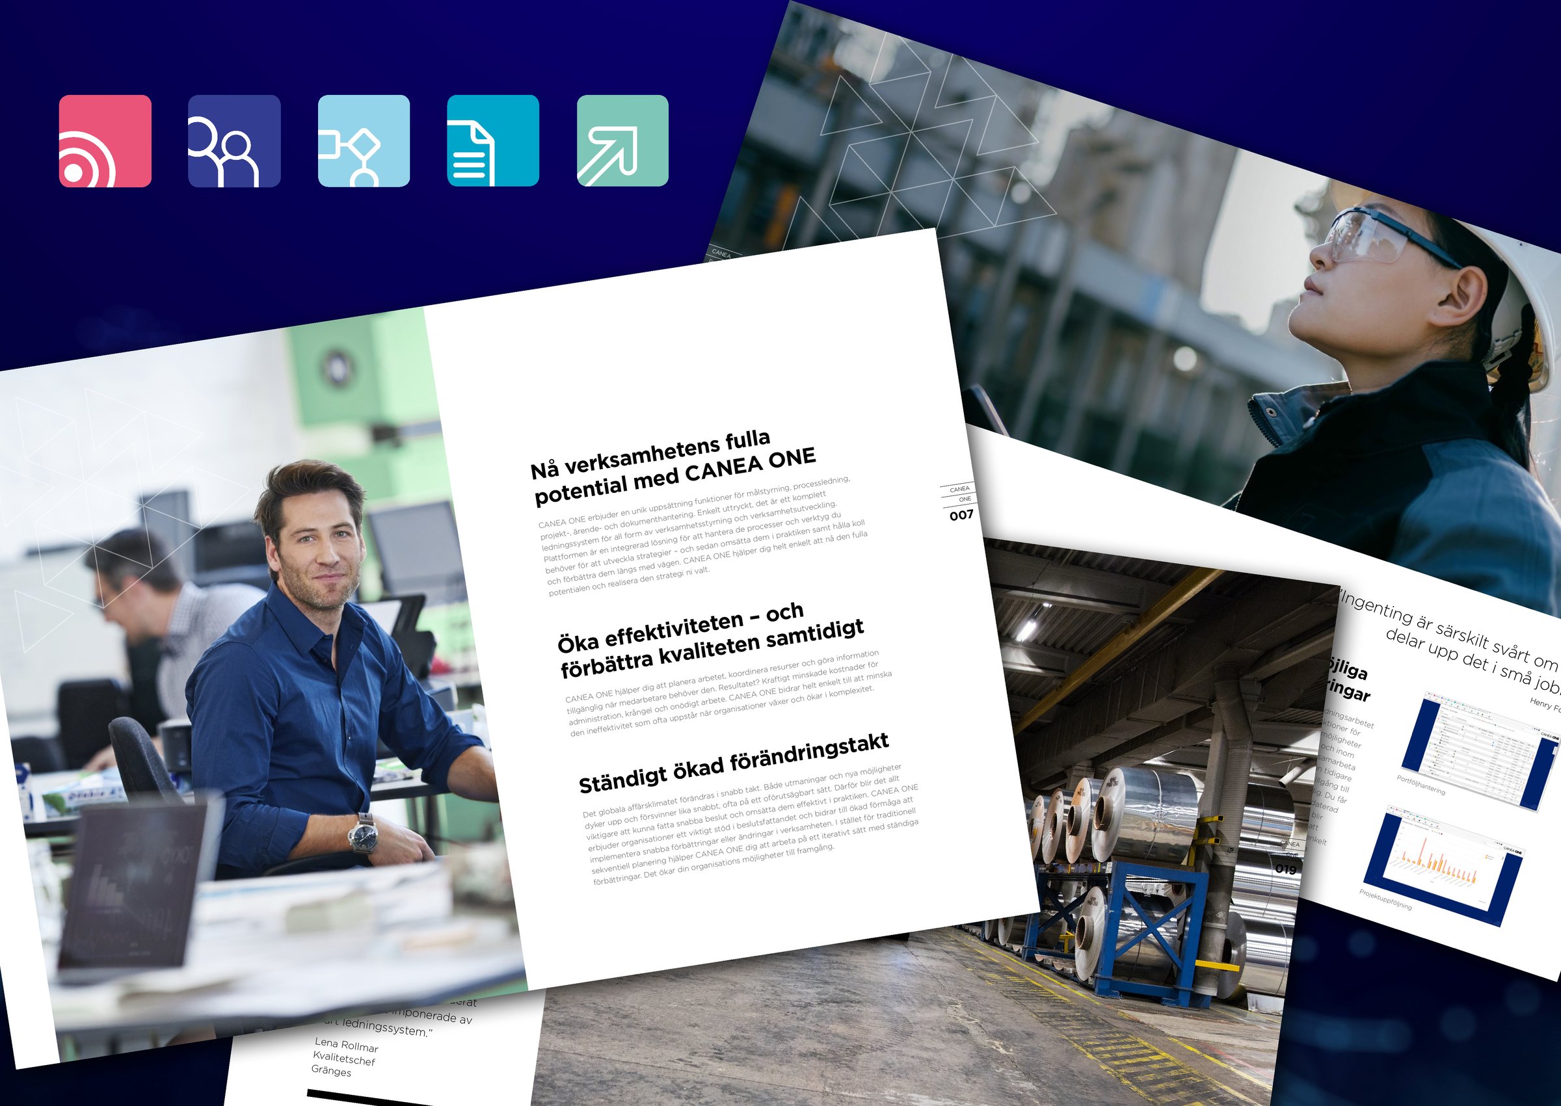This screenshot has height=1106, width=1561.
Task: Click the name Lena Rollmar
Action: click(x=346, y=1045)
